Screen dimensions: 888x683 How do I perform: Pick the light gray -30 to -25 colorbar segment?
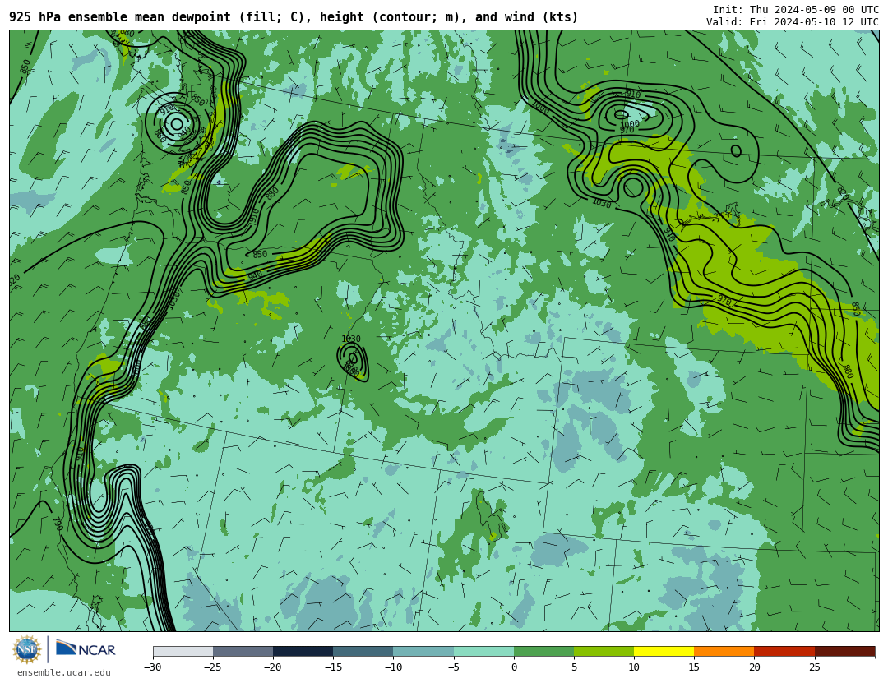(183, 651)
